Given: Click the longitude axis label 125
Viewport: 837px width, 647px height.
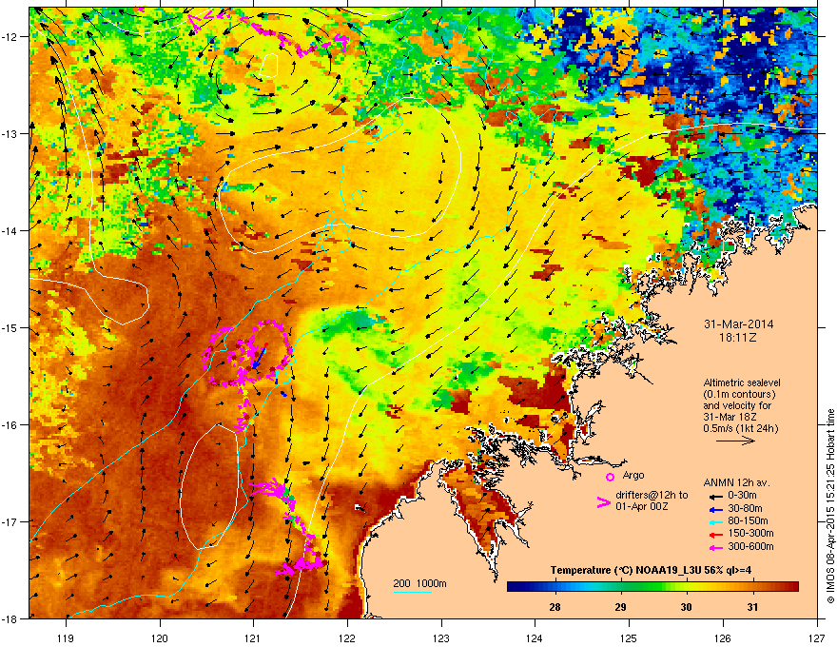Looking at the screenshot, I should tap(629, 637).
